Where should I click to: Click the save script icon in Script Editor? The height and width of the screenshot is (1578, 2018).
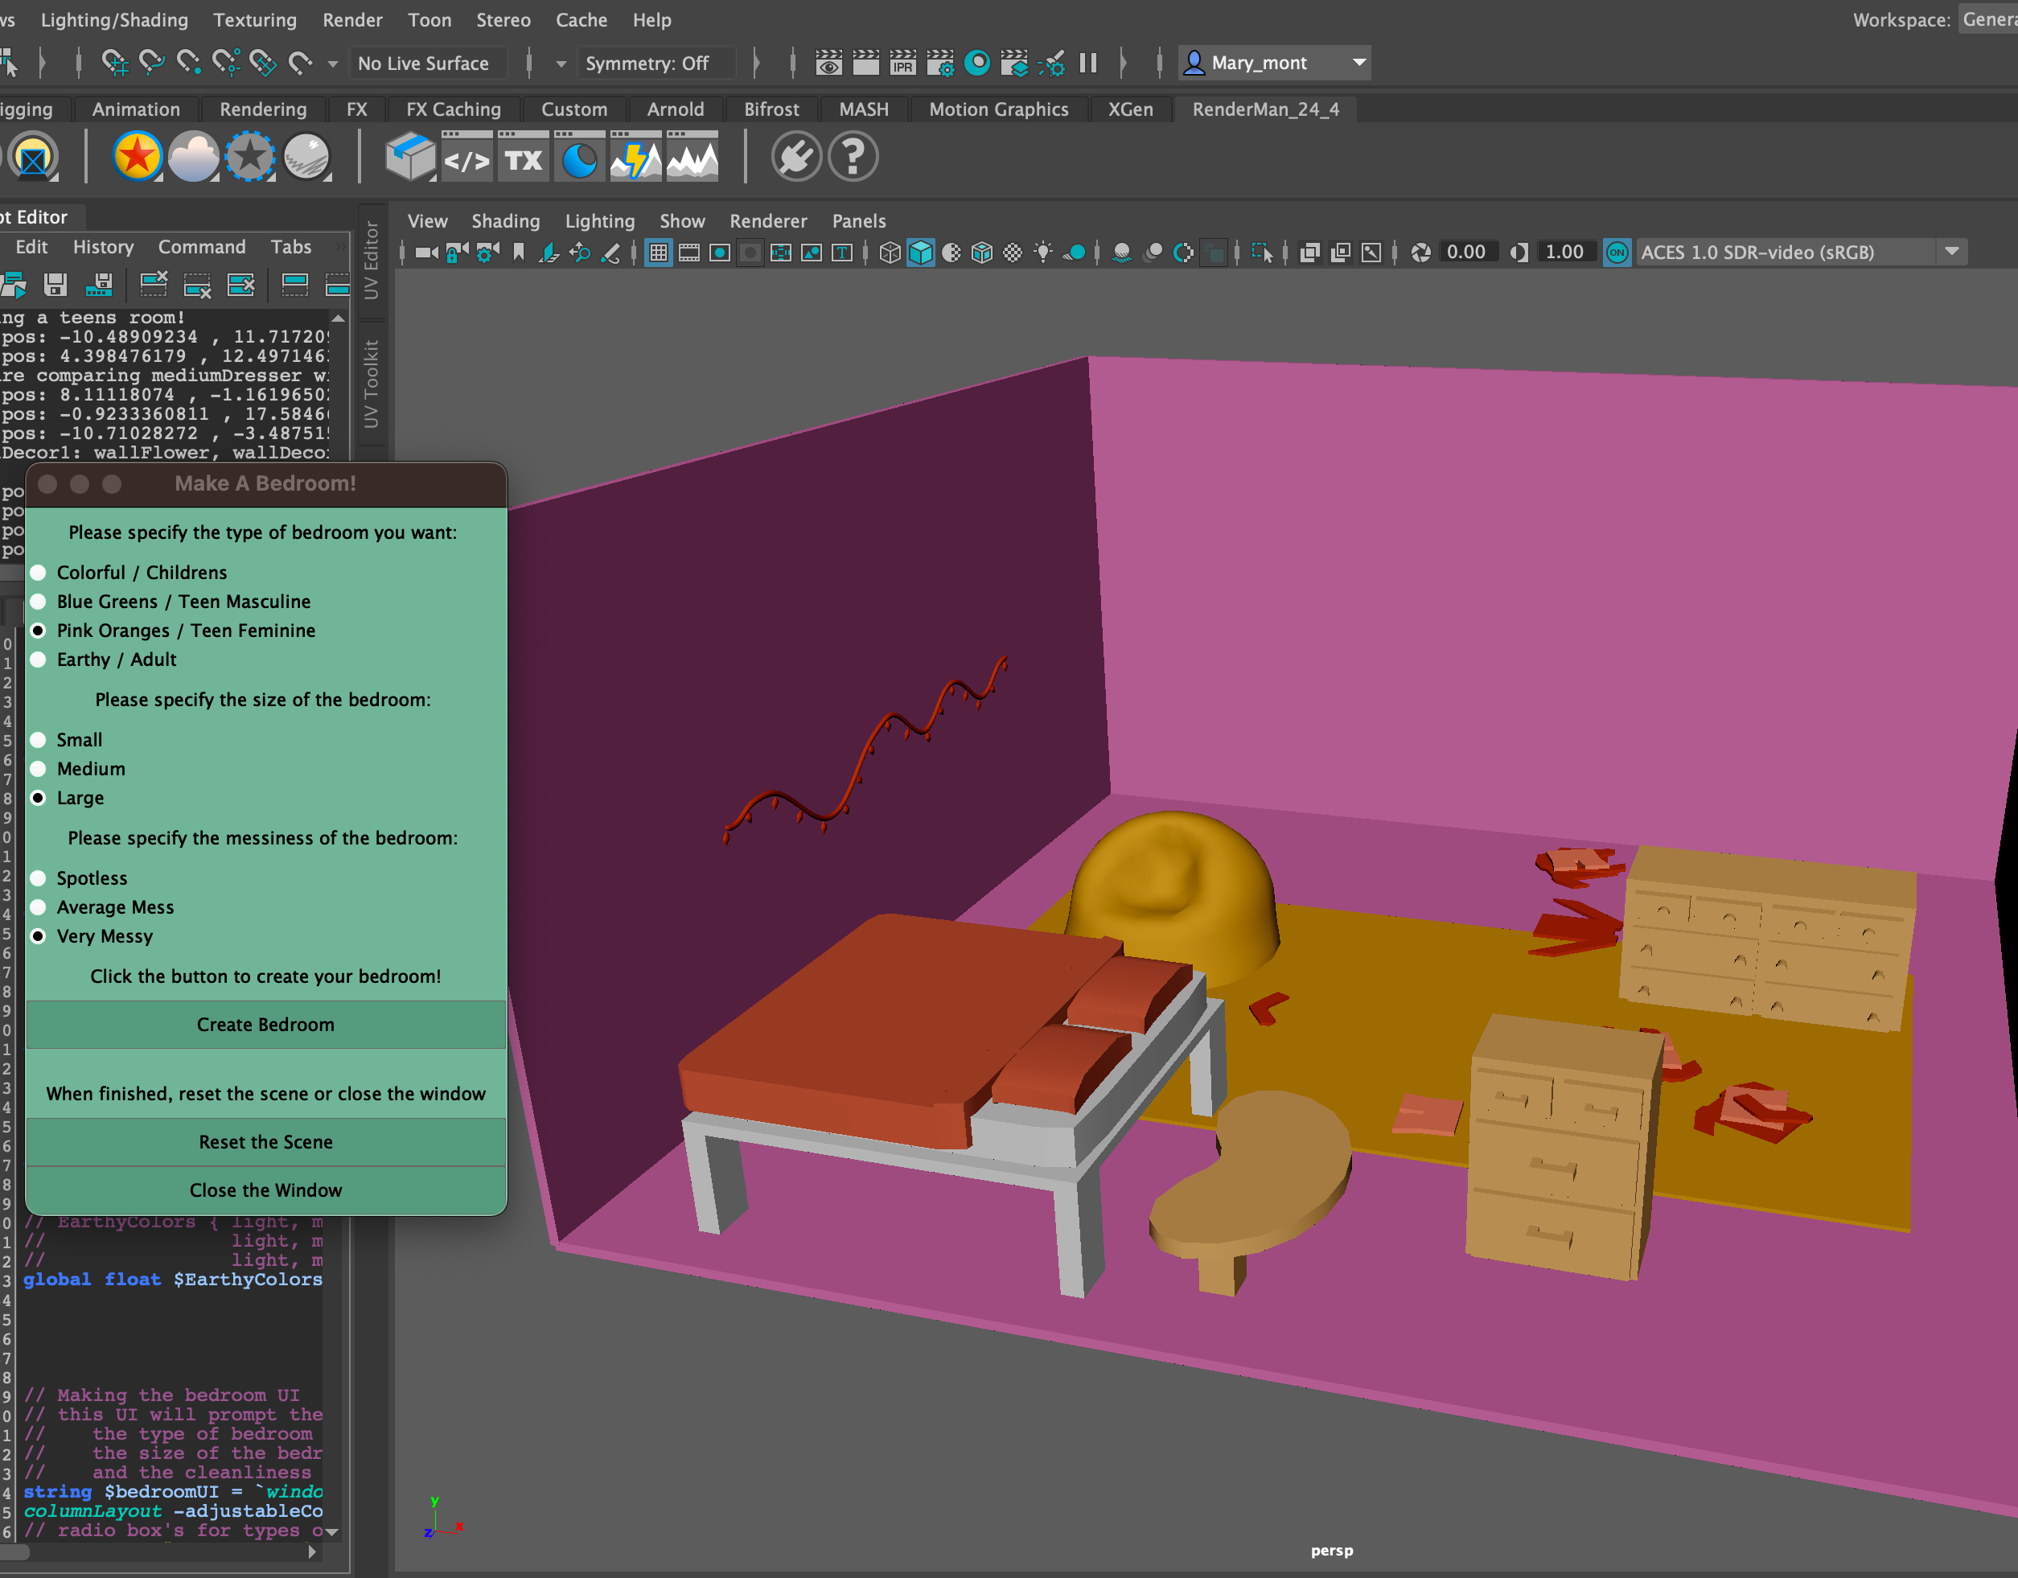pos(55,285)
